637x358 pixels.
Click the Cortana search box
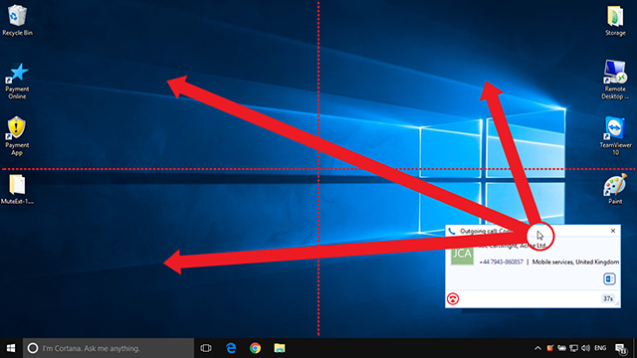click(x=108, y=348)
